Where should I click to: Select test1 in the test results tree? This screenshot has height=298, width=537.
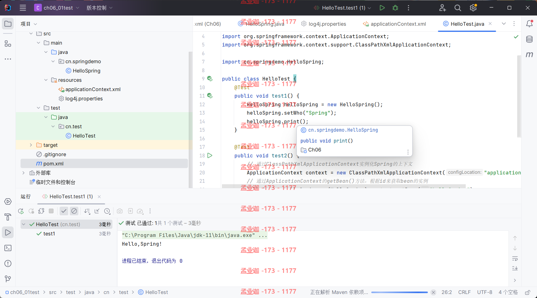[x=49, y=234]
